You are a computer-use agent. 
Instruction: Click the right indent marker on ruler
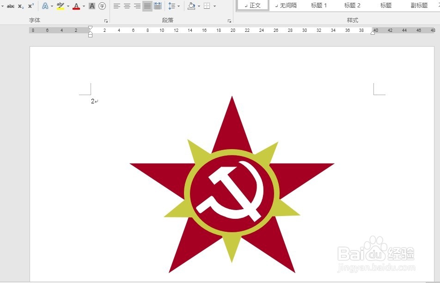[373, 32]
